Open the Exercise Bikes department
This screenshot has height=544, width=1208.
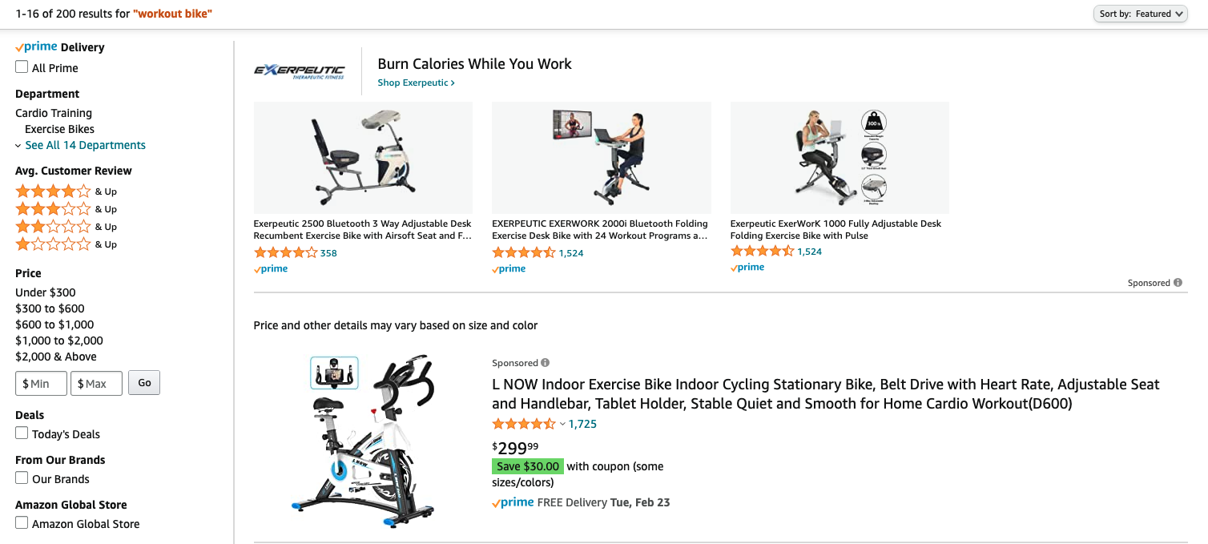point(59,129)
